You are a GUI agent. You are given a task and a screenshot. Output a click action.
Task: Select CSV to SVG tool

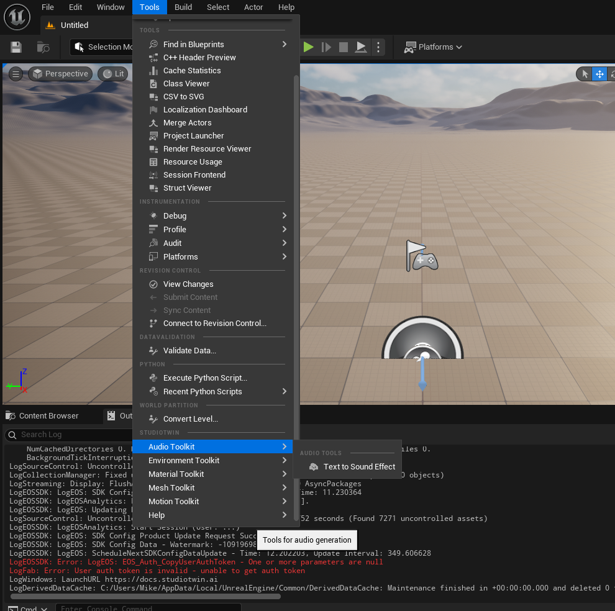(213, 96)
